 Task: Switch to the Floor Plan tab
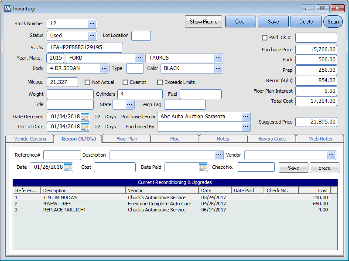click(x=127, y=139)
